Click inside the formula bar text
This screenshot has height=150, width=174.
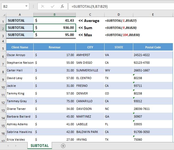click(x=121, y=6)
